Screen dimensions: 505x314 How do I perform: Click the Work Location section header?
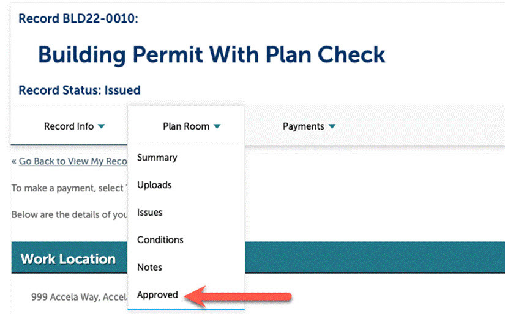point(68,258)
